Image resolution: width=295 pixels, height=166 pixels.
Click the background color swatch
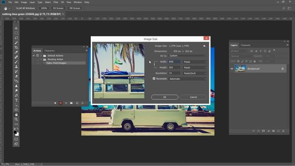coord(18,135)
